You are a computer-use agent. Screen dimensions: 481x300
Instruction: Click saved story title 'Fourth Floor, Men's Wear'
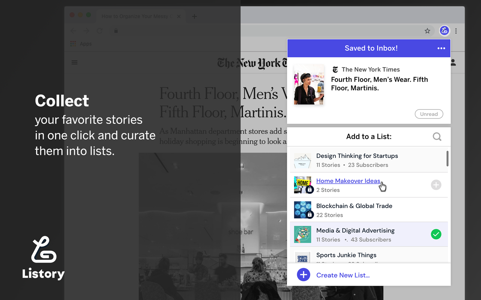380,84
